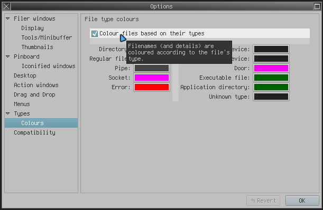Image resolution: width=323 pixels, height=210 pixels.
Task: Select Drag and Drop settings
Action: pos(34,94)
